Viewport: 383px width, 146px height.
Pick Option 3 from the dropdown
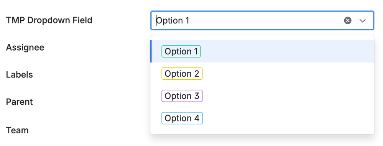[x=262, y=96]
